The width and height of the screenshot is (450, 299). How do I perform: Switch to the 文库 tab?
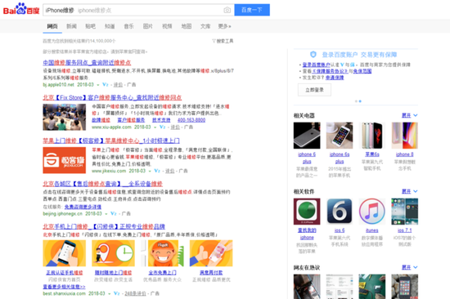(x=205, y=26)
